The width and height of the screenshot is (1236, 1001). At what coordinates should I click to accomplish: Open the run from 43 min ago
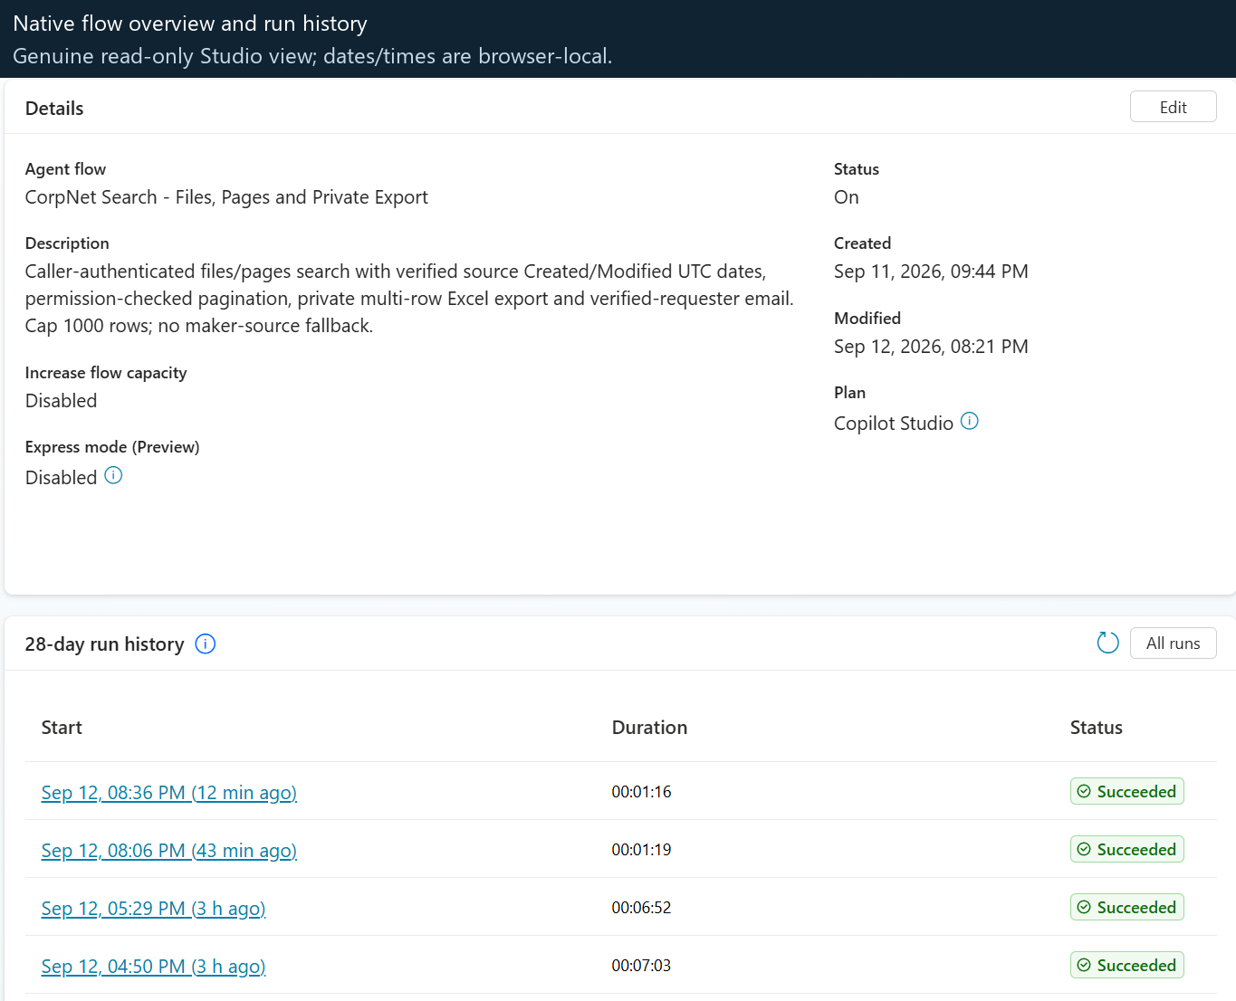tap(169, 851)
